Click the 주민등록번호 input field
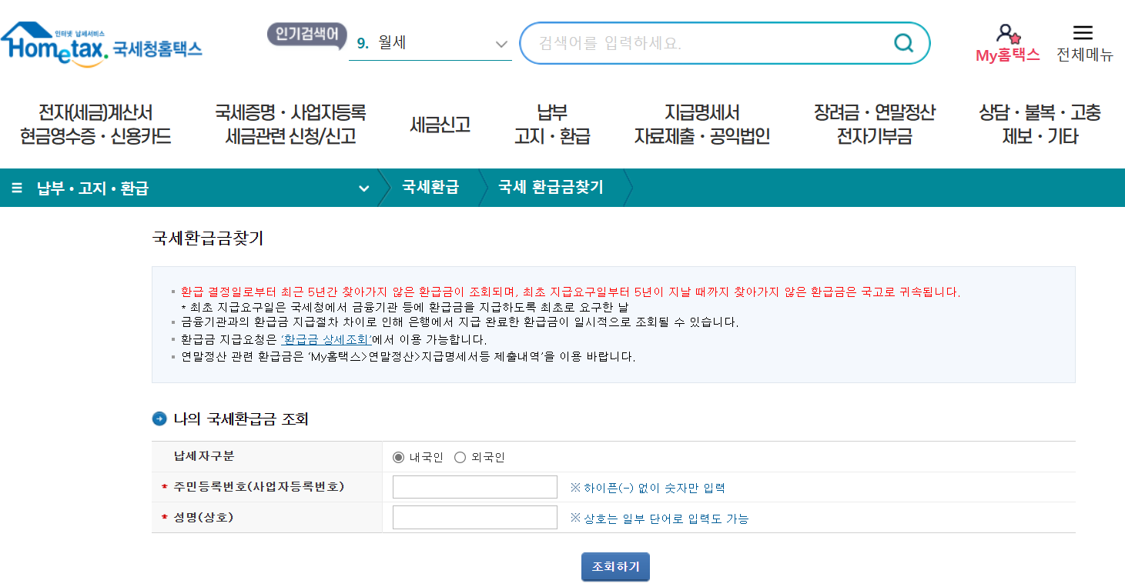Viewport: 1125px width, 587px height. pos(474,486)
